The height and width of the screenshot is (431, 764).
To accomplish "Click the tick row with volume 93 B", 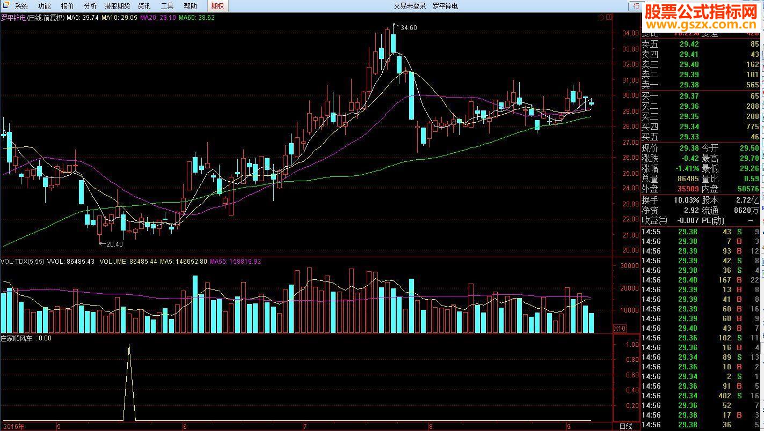I will pyautogui.click(x=701, y=251).
